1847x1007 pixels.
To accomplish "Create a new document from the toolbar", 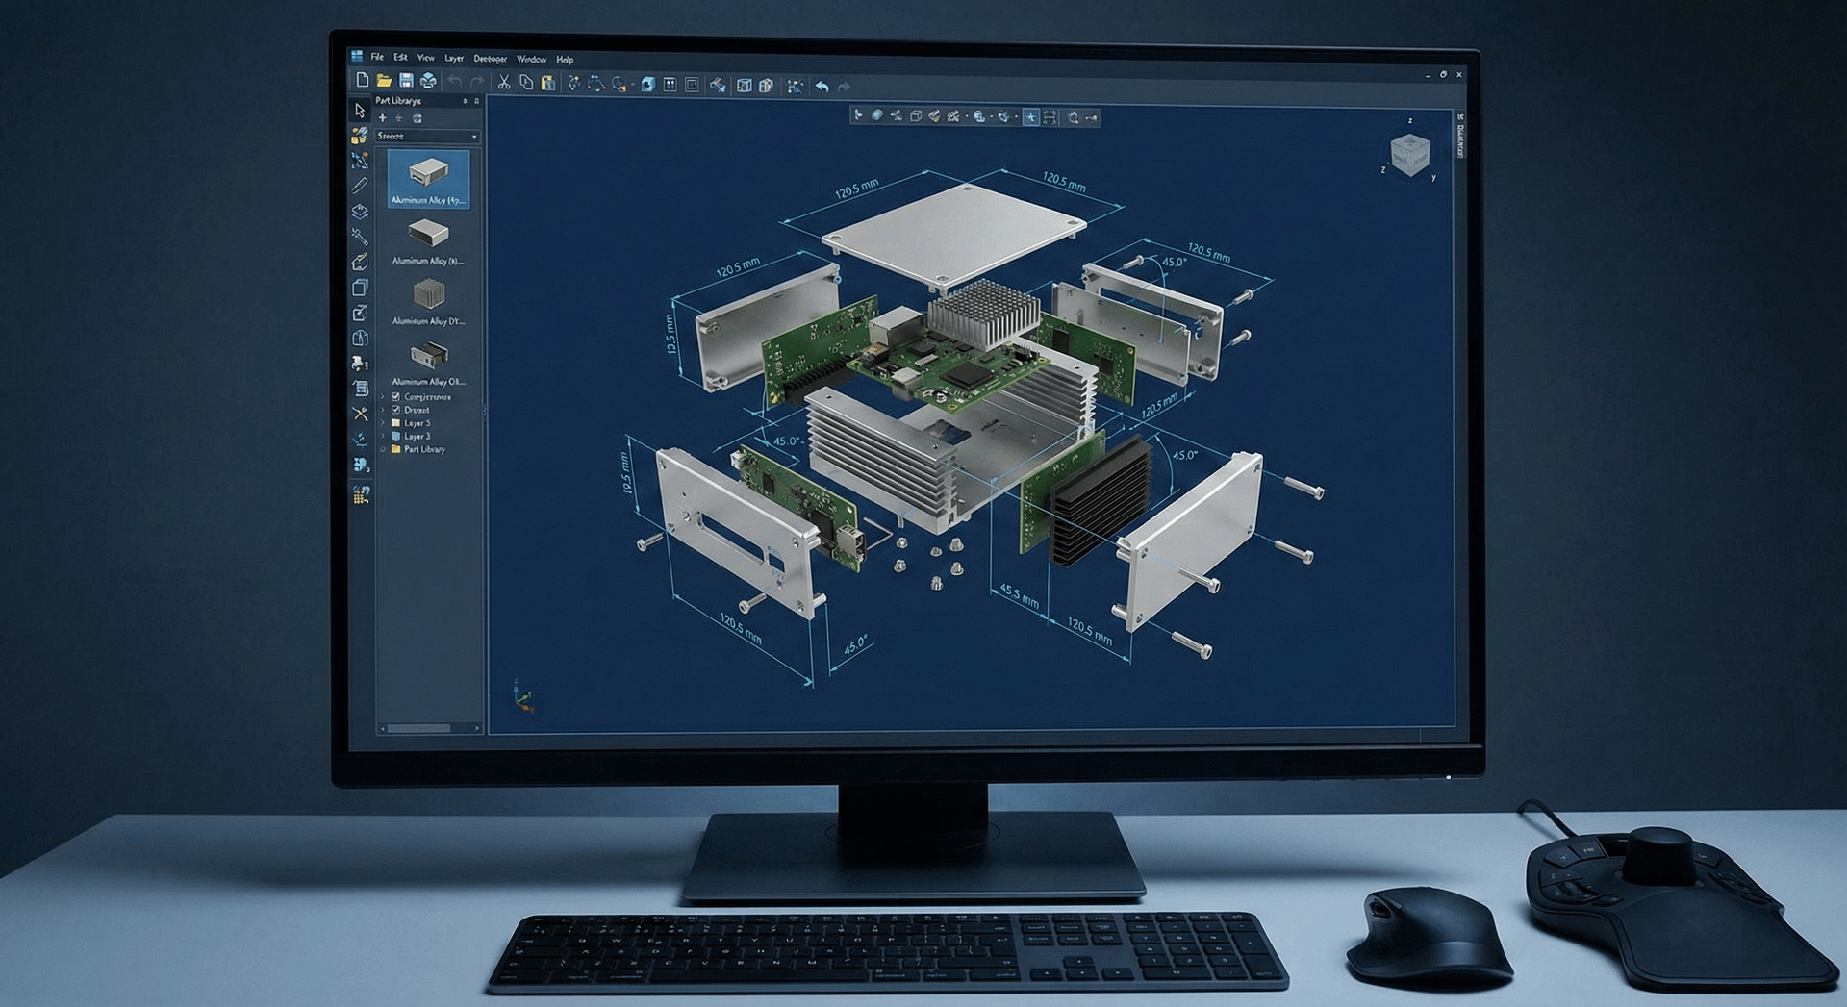I will coord(363,80).
